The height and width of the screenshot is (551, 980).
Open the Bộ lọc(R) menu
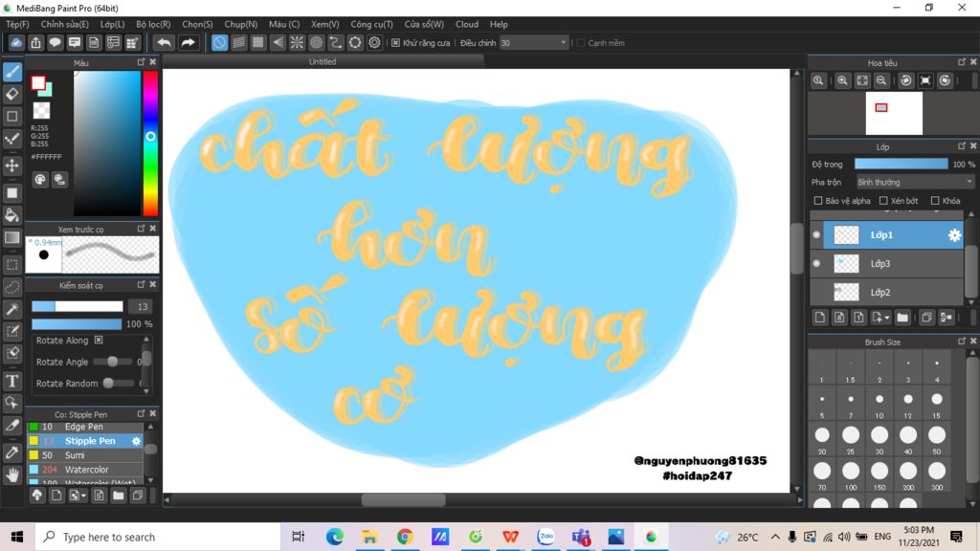(x=153, y=24)
